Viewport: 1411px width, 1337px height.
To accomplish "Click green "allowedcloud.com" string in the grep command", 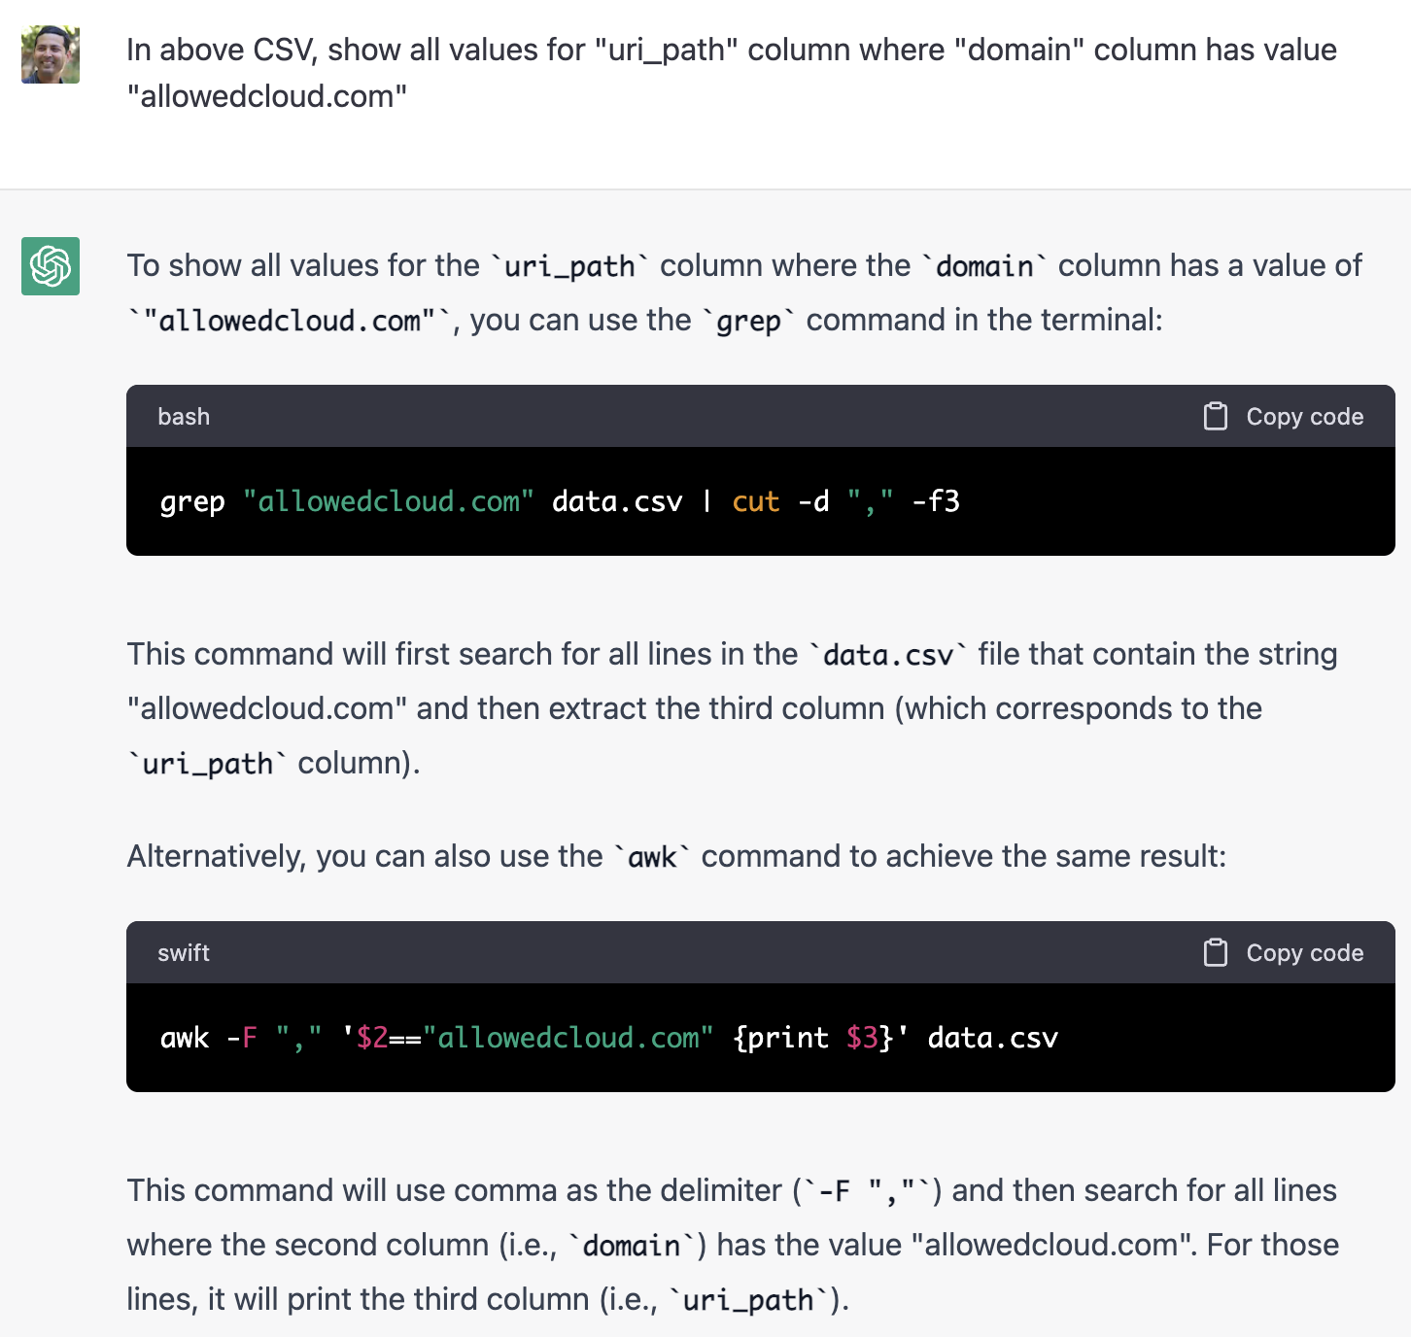I will (x=389, y=501).
